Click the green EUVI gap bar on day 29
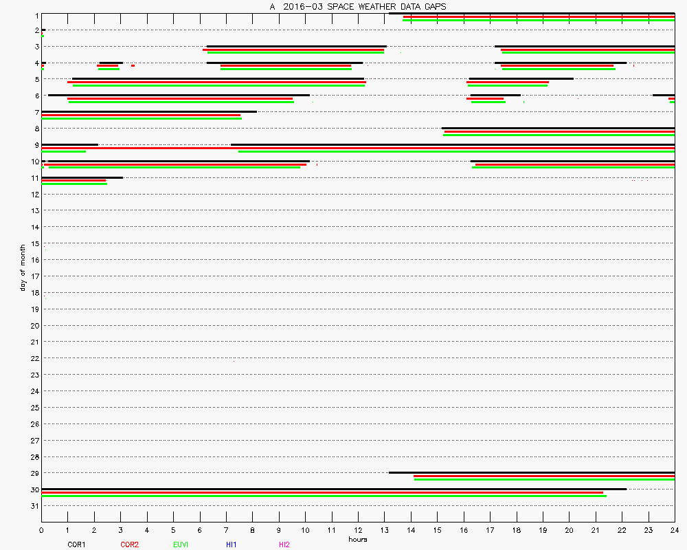687x550 pixels. coord(544,479)
